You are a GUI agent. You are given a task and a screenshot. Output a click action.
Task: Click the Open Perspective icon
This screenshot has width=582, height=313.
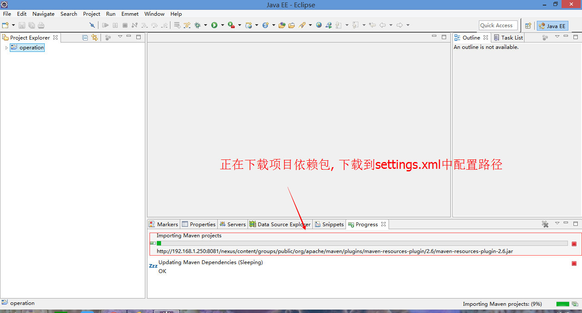pyautogui.click(x=528, y=26)
